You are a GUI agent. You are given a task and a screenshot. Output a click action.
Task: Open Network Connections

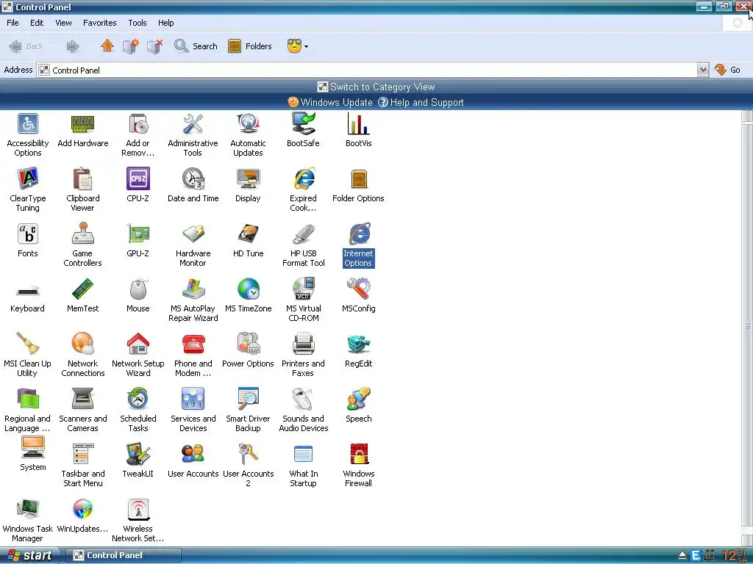tap(82, 344)
